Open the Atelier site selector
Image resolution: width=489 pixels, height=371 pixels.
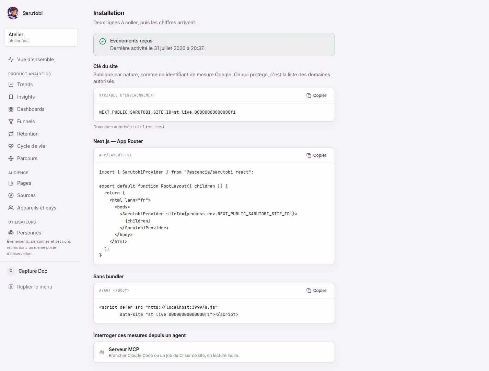coord(41,37)
